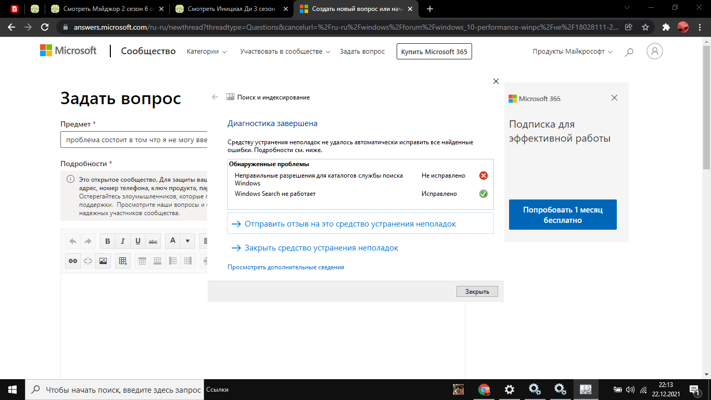Open Отправить отзыв на это средство link

tap(360, 223)
